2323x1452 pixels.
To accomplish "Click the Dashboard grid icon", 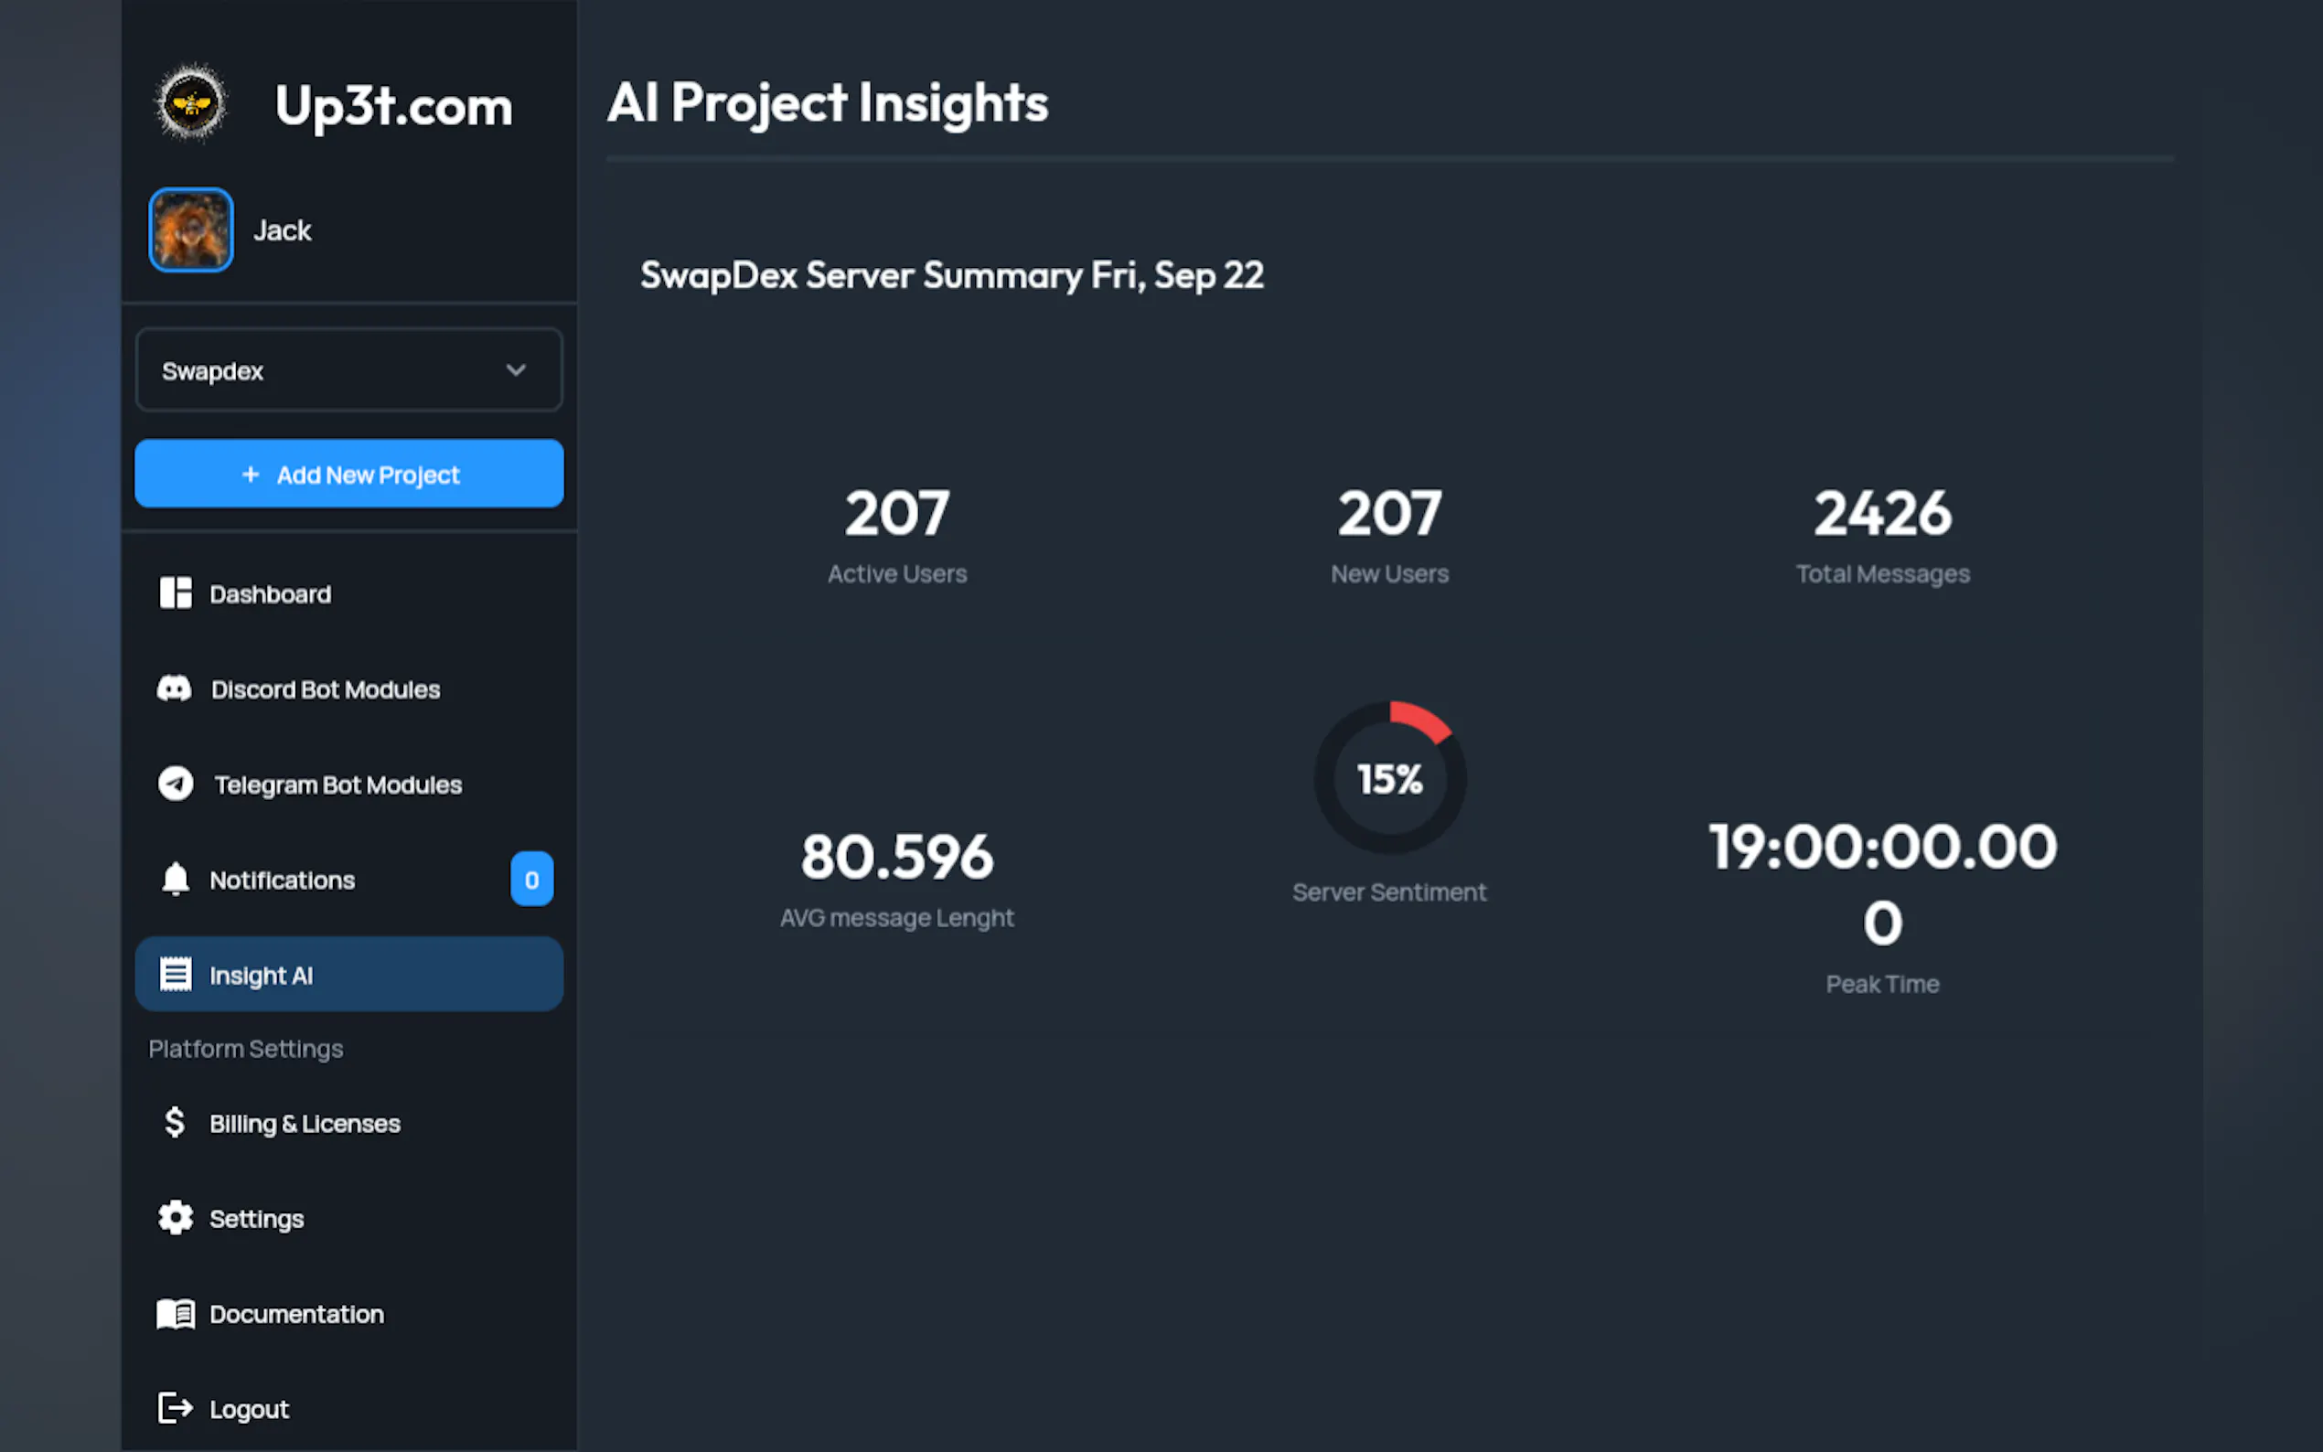I will 175,593.
